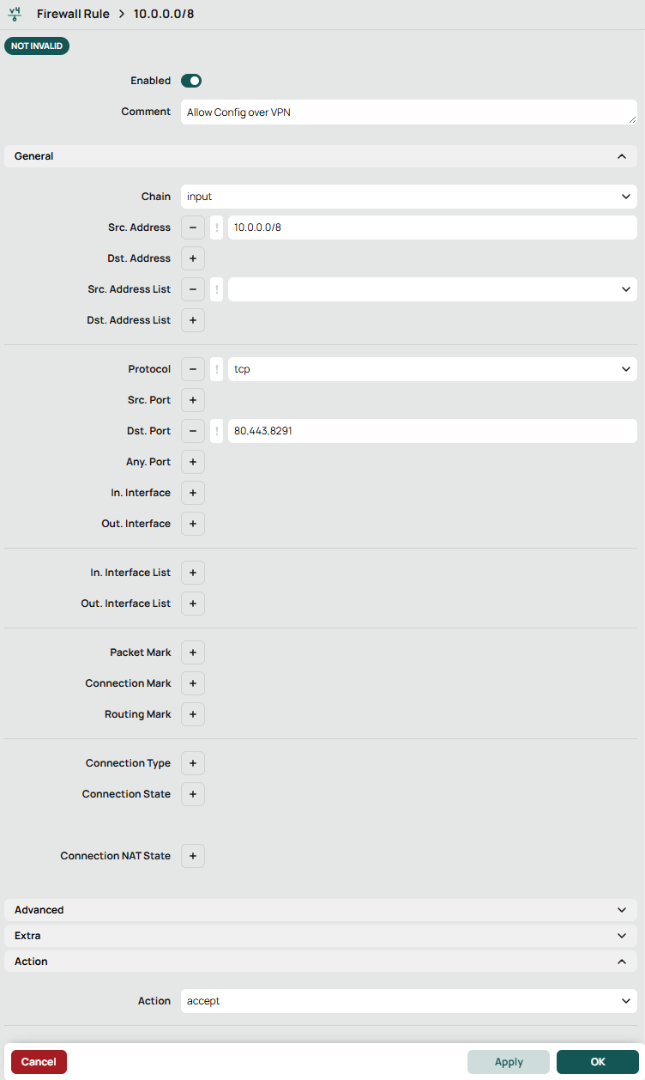
Task: Click plus icon for Out. Interface List
Action: pyautogui.click(x=192, y=604)
